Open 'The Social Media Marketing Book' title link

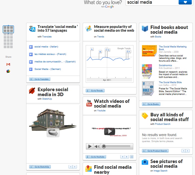click(173, 48)
